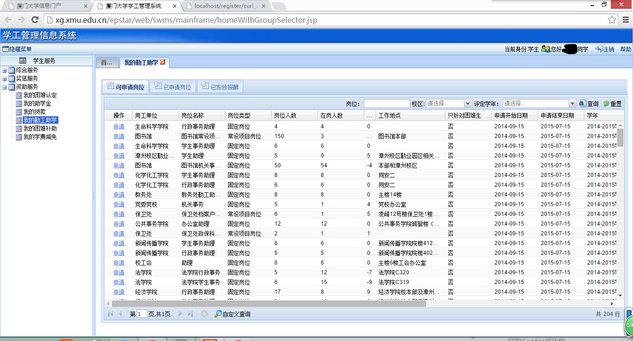Click the browser forward arrow

22,20
